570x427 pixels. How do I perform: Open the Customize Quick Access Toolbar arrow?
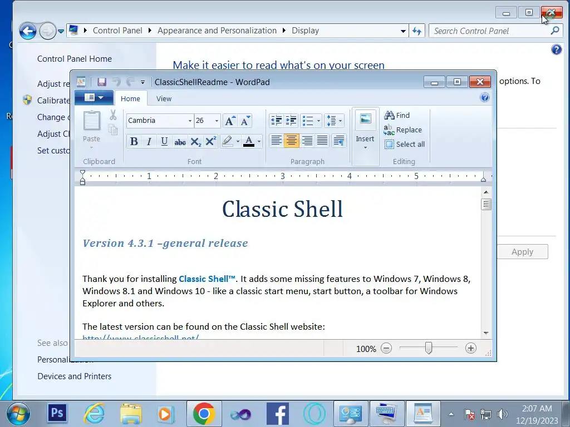pyautogui.click(x=143, y=82)
